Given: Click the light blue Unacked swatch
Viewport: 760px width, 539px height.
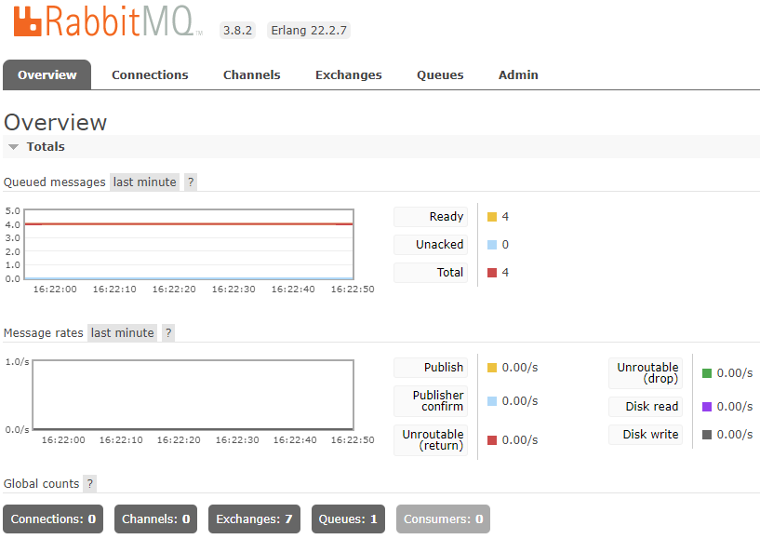Looking at the screenshot, I should click(x=492, y=245).
